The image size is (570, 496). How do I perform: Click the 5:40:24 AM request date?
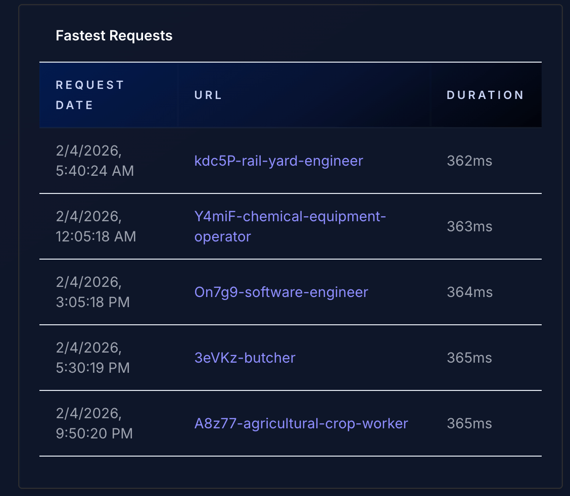point(95,161)
